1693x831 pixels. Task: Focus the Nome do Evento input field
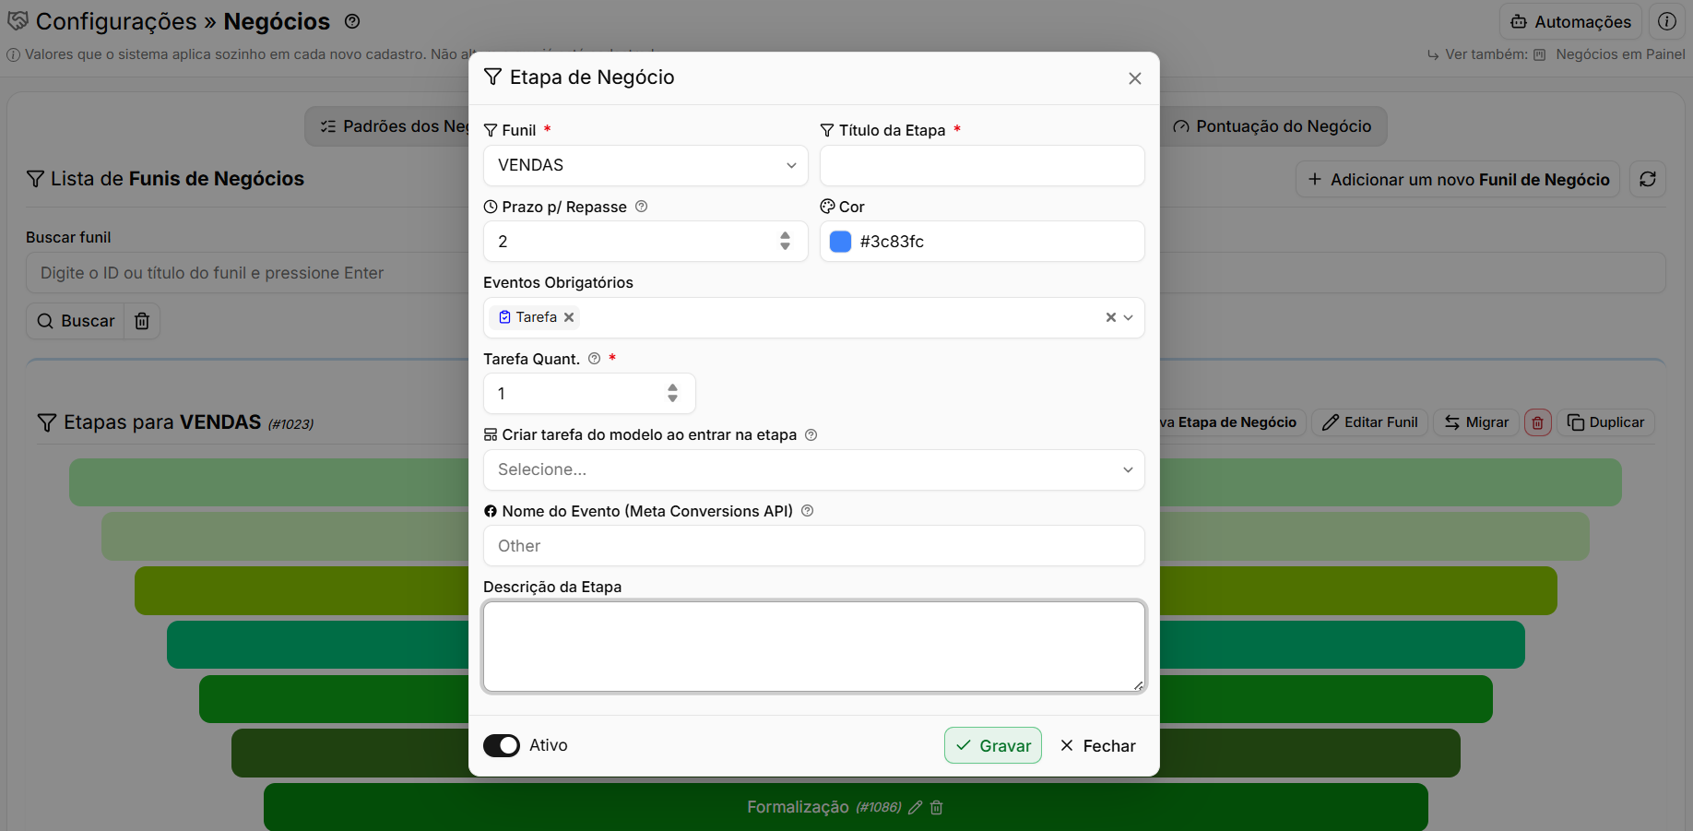814,546
